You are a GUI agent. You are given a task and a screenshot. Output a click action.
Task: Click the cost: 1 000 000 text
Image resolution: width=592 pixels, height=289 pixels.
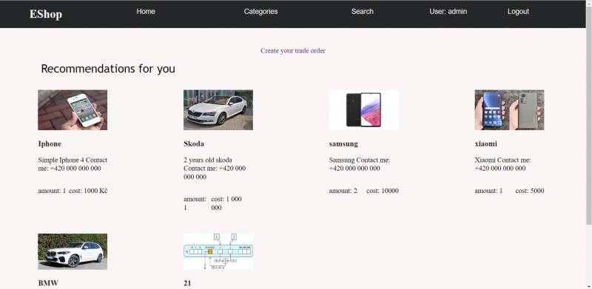[x=226, y=203]
